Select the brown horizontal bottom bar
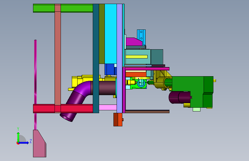The width and height of the screenshot is (249, 161). (147, 112)
